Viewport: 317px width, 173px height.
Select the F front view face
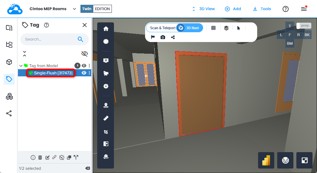[x=290, y=35]
